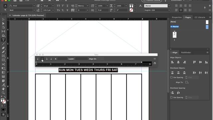Click Align Left Edges in Align panel
The height and width of the screenshot is (120, 213).
point(172,62)
